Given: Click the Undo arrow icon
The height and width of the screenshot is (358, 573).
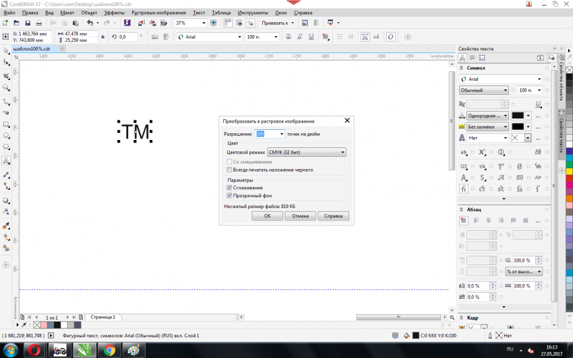Looking at the screenshot, I should [90, 23].
